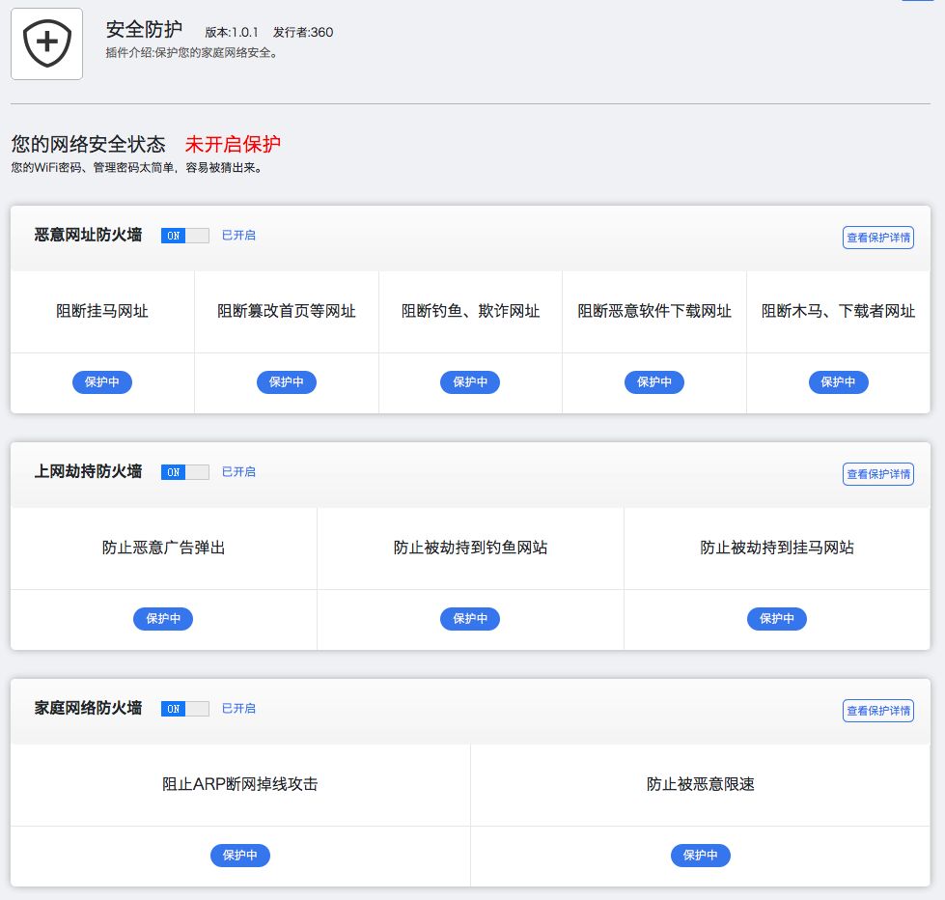Click the 安全防护 plugin title
The height and width of the screenshot is (900, 945).
tap(144, 29)
